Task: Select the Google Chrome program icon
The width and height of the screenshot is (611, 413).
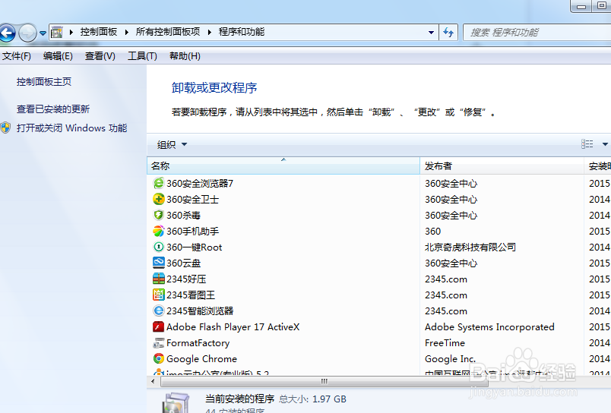Action: (x=159, y=358)
